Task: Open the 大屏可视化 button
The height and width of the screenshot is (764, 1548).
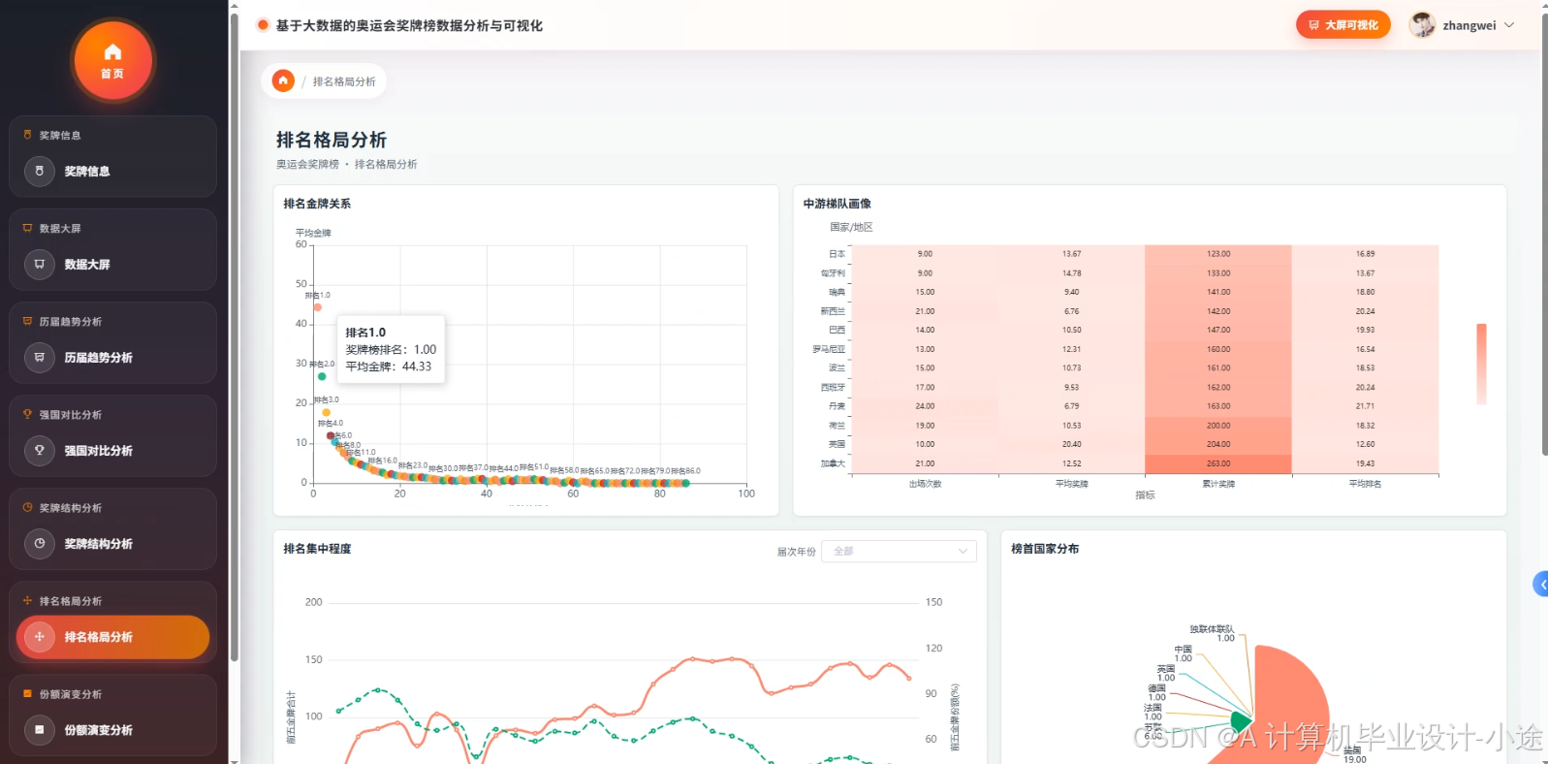Action: 1343,25
